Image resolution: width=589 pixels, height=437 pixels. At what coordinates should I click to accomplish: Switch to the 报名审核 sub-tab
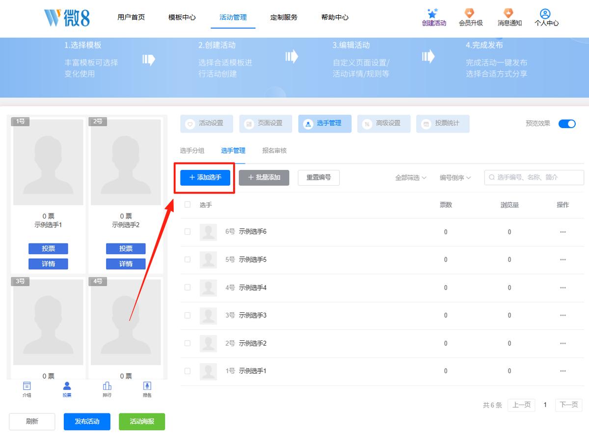point(274,151)
